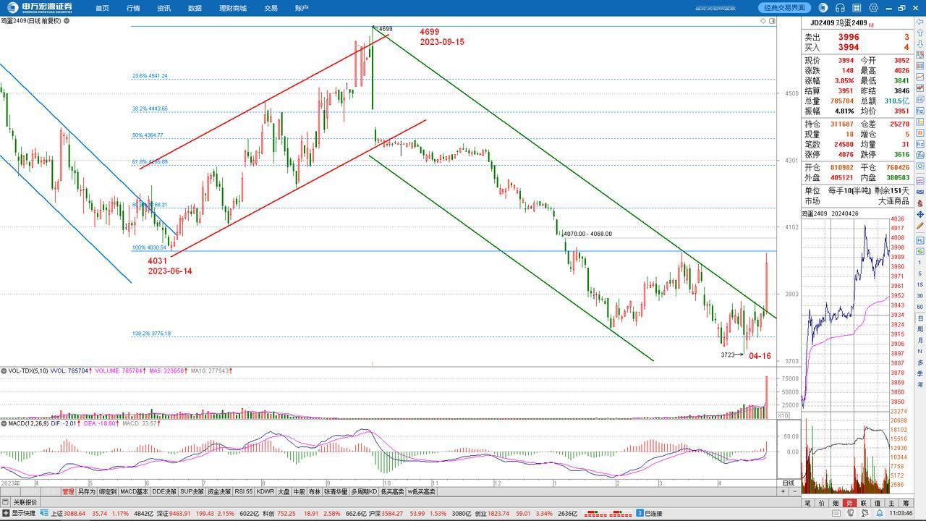926x521 pixels.
Task: Switch to the 笔 tab under mini chart
Action: tap(808, 503)
